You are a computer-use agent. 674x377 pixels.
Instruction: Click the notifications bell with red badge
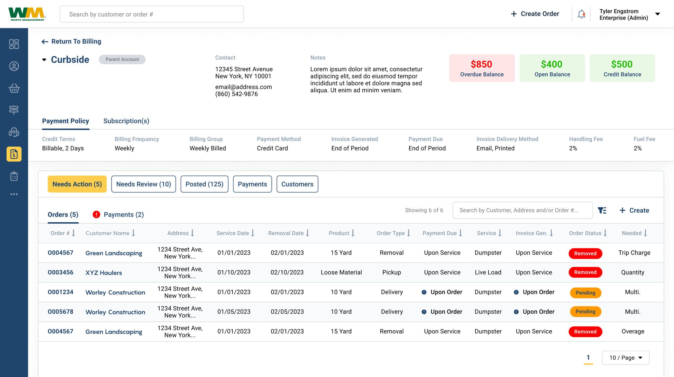[x=581, y=14]
